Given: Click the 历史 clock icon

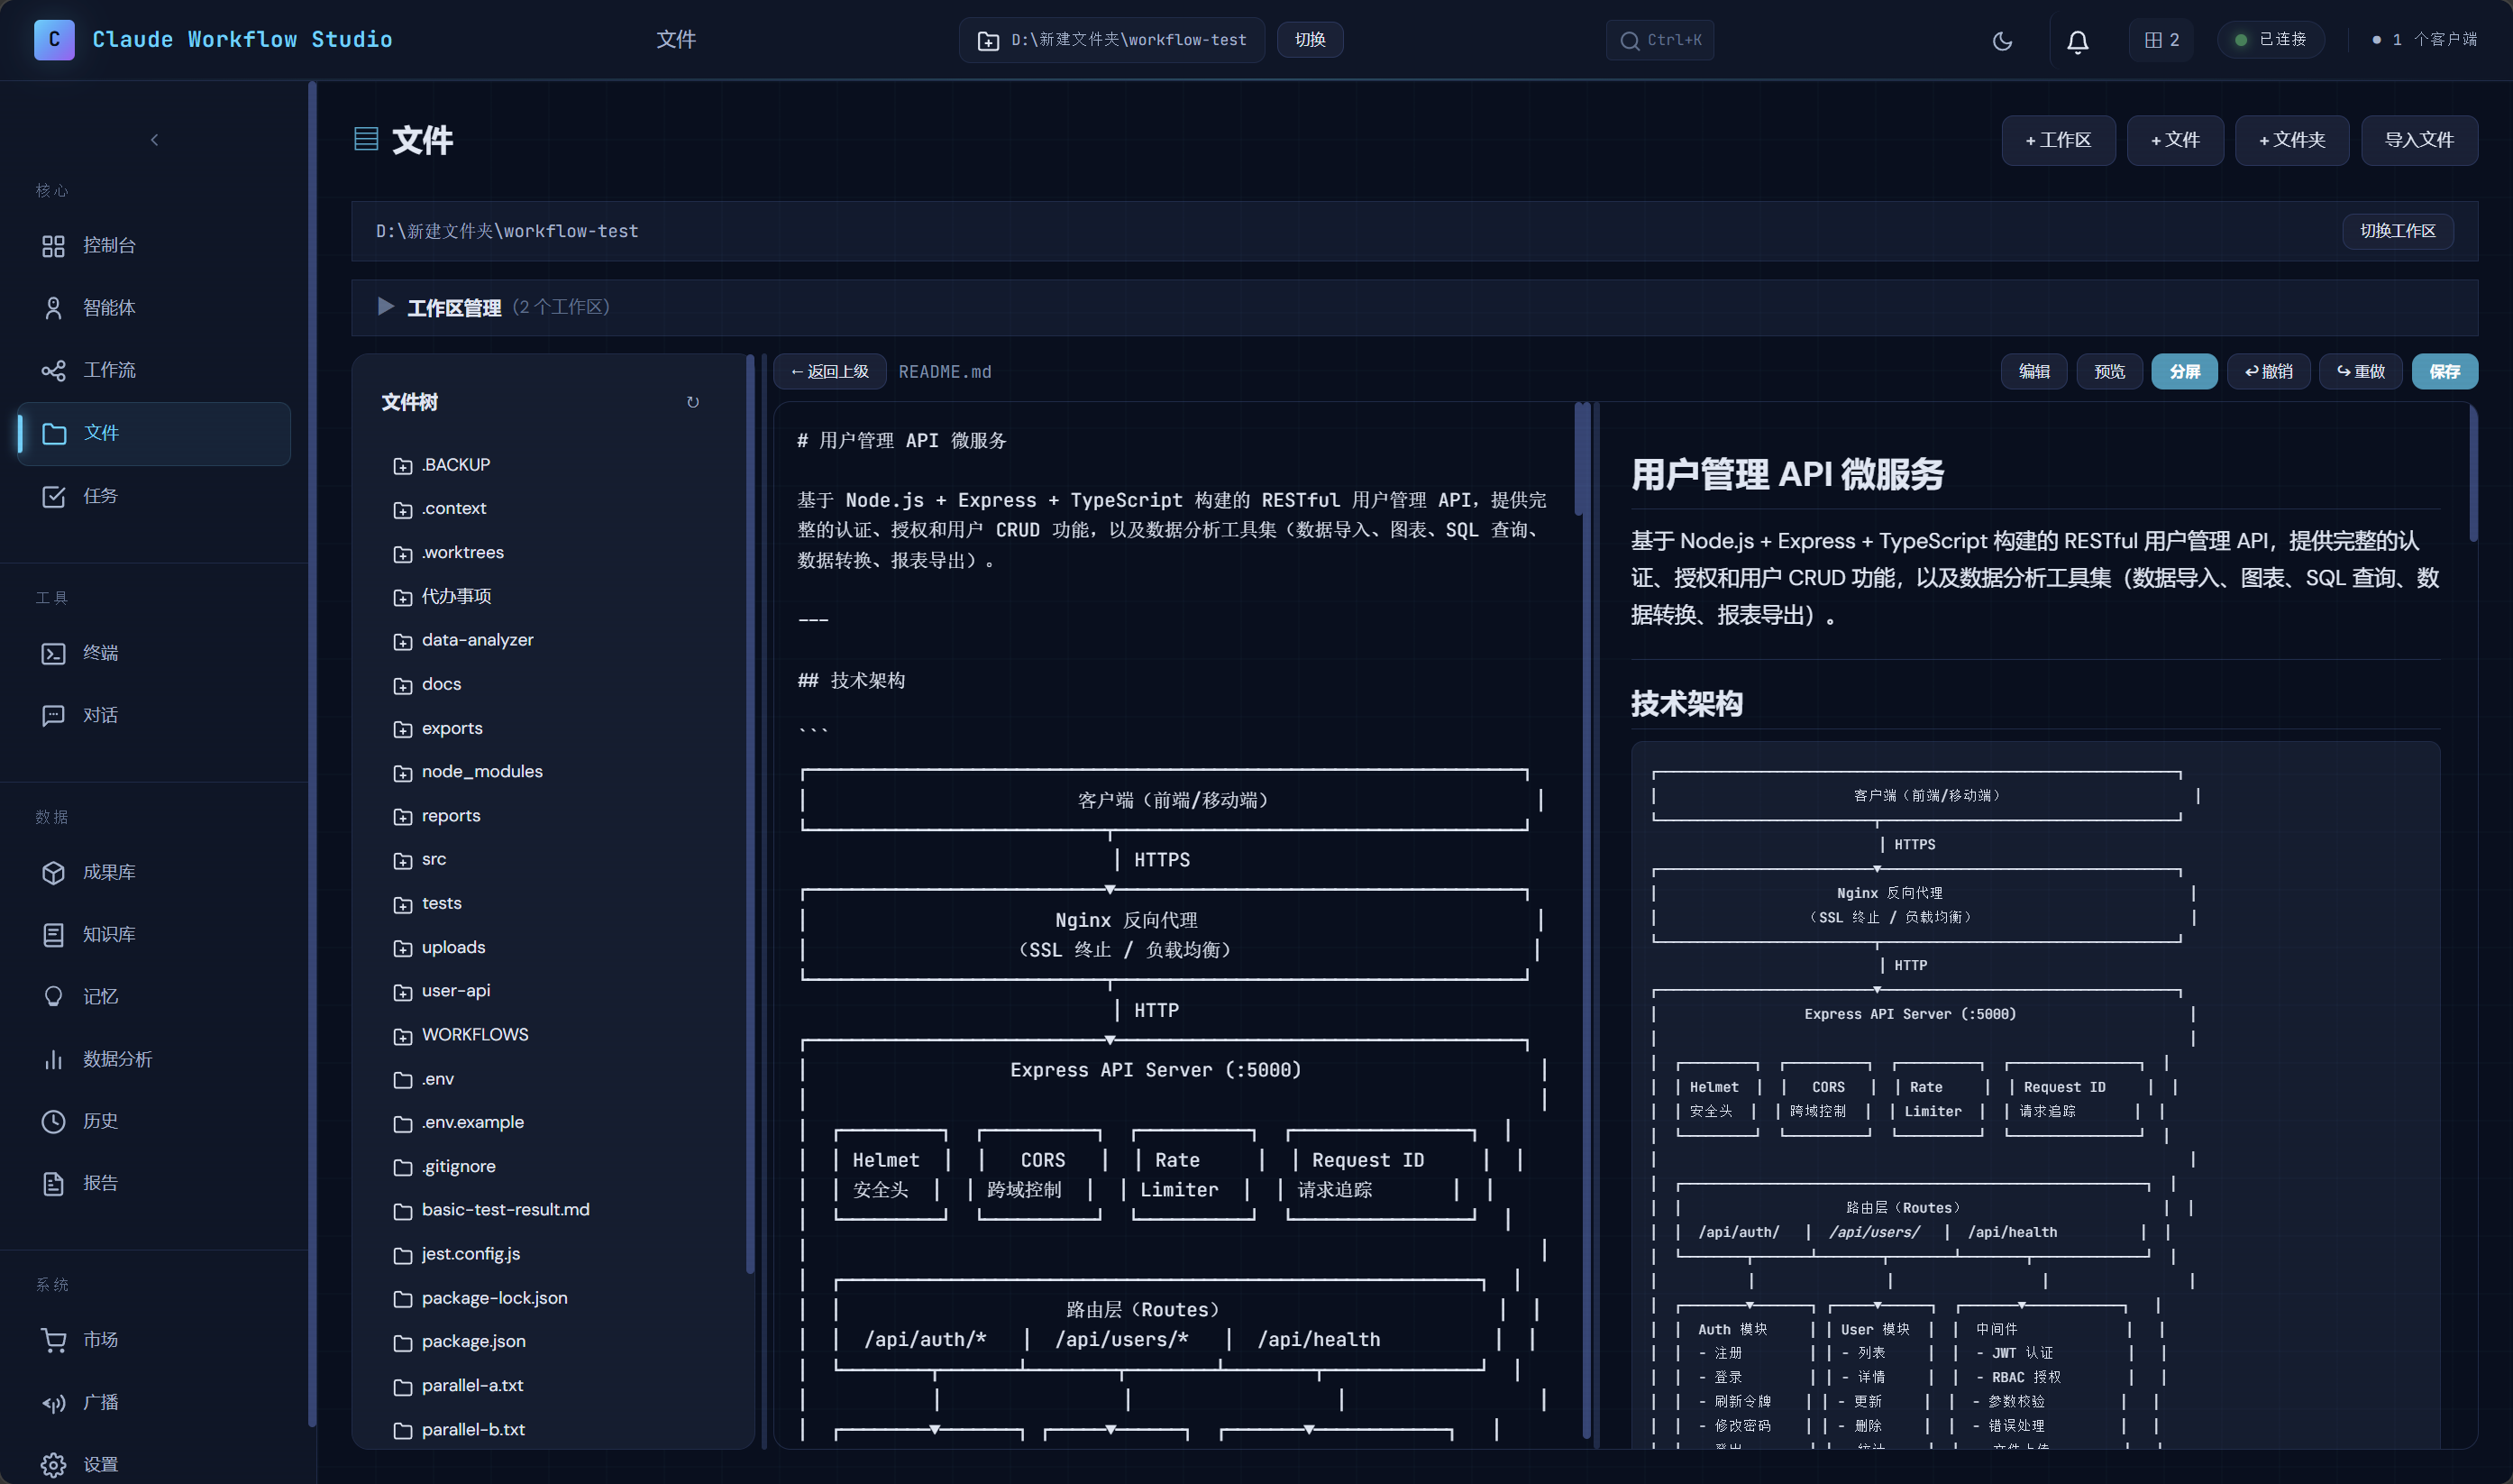Looking at the screenshot, I should click(x=54, y=1121).
